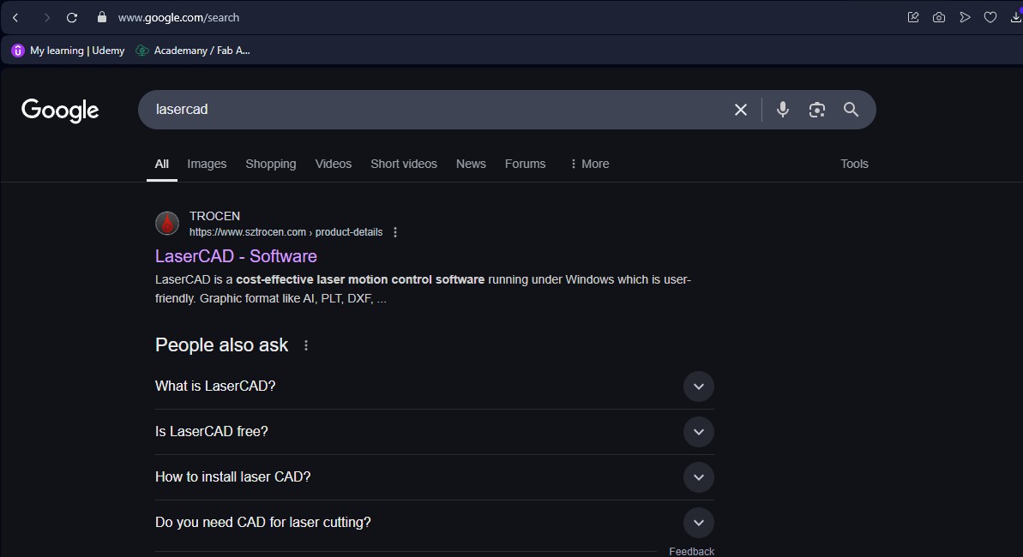Click the browser forward arrow
Viewport: 1023px width, 557px height.
[46, 18]
